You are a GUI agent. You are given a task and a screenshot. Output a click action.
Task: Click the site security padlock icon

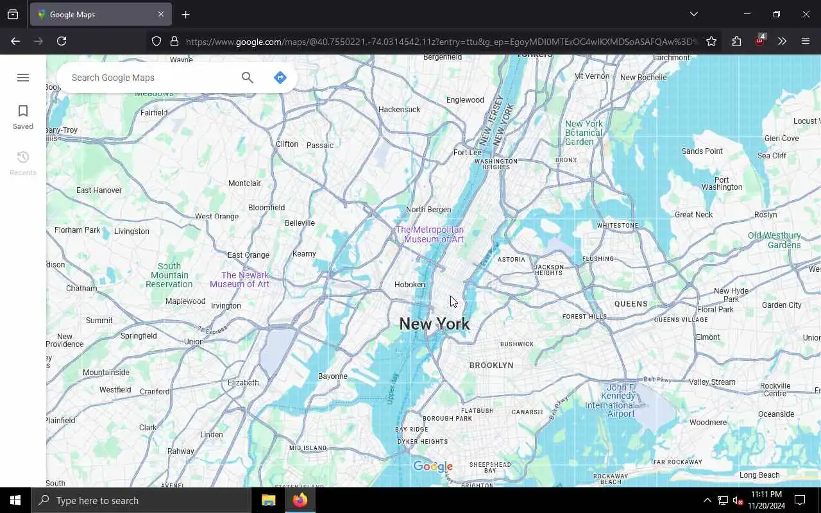tap(174, 41)
